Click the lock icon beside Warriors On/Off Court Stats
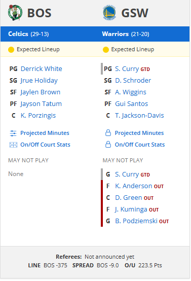The height and width of the screenshot is (281, 191). point(108,145)
